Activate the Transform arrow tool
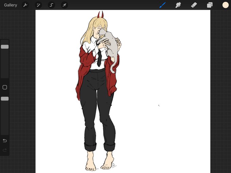 pyautogui.click(x=65, y=5)
